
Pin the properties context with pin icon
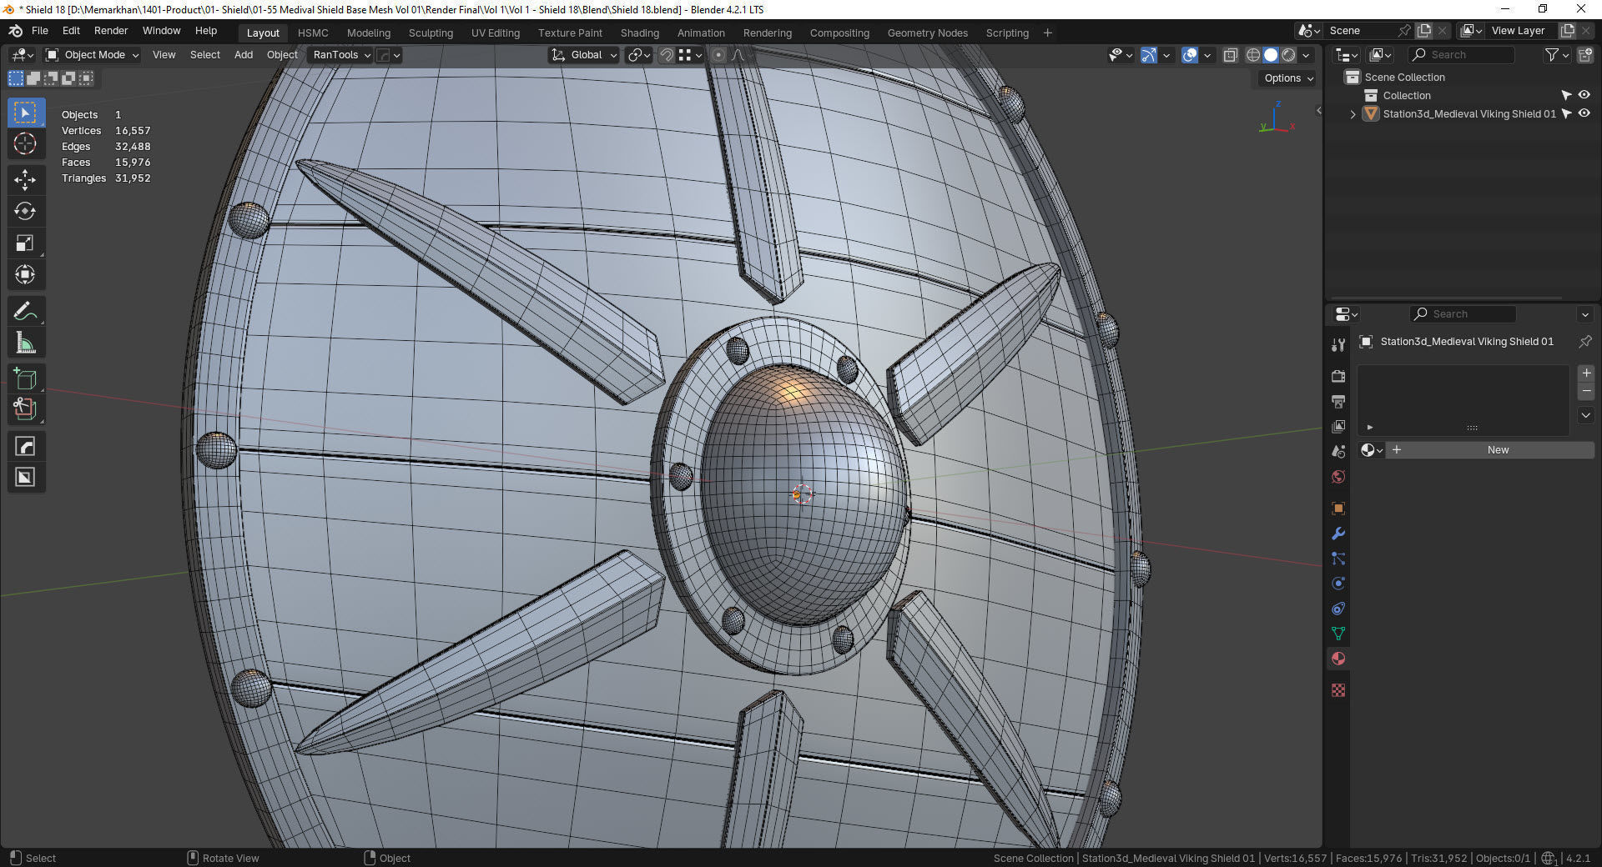click(x=1585, y=342)
